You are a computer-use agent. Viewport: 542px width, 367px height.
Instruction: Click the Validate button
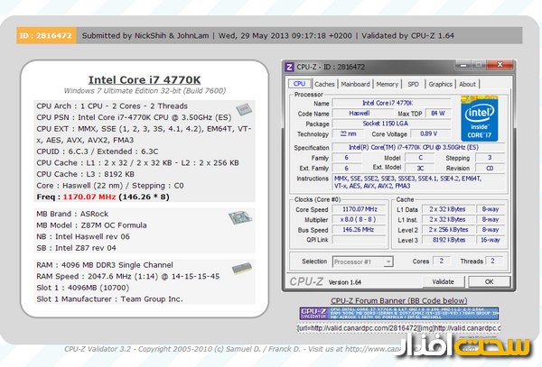tap(443, 282)
